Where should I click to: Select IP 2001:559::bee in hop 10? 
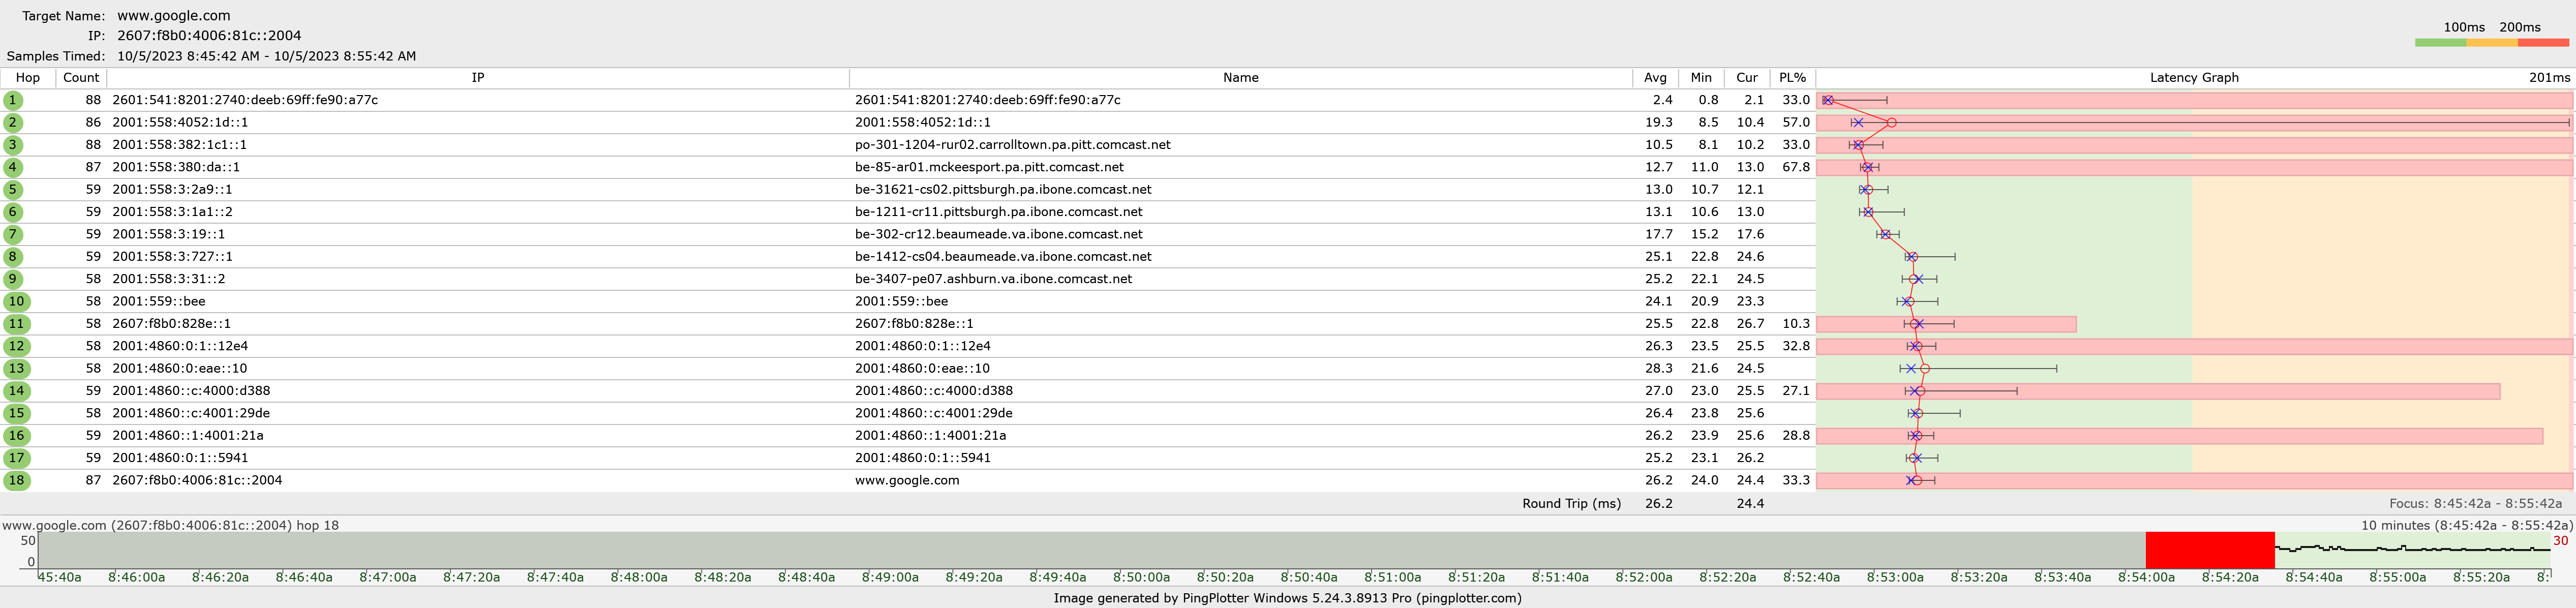(158, 301)
